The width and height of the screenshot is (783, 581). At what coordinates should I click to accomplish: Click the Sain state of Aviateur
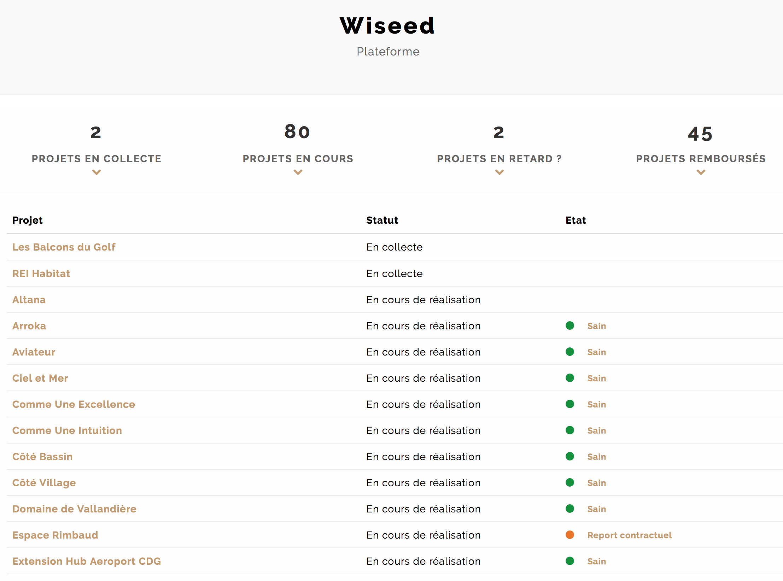(597, 352)
